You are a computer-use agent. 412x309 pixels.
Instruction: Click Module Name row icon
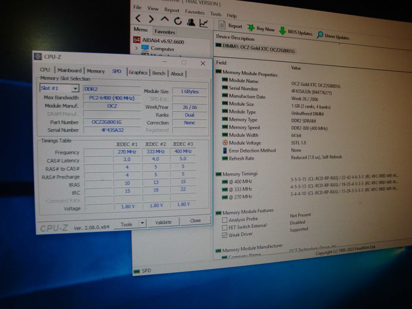click(225, 79)
